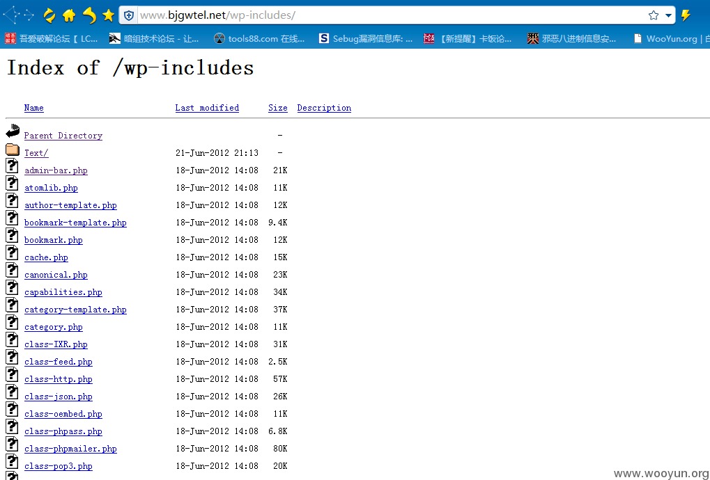
Task: Open the 暗组技术论坛 bookmark
Action: [x=154, y=39]
